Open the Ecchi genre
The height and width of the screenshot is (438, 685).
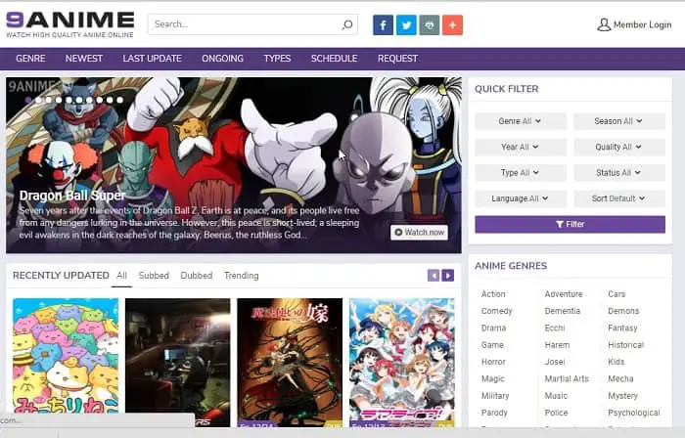coord(555,328)
